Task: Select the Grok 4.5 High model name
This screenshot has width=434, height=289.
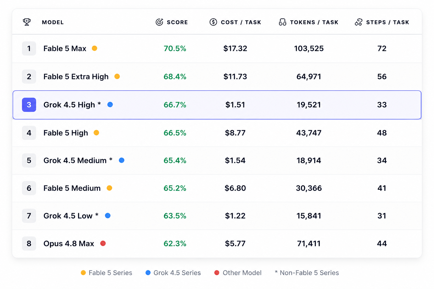Action: point(69,105)
